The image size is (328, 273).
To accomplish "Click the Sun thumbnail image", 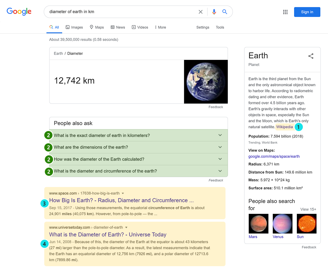I will (x=307, y=224).
